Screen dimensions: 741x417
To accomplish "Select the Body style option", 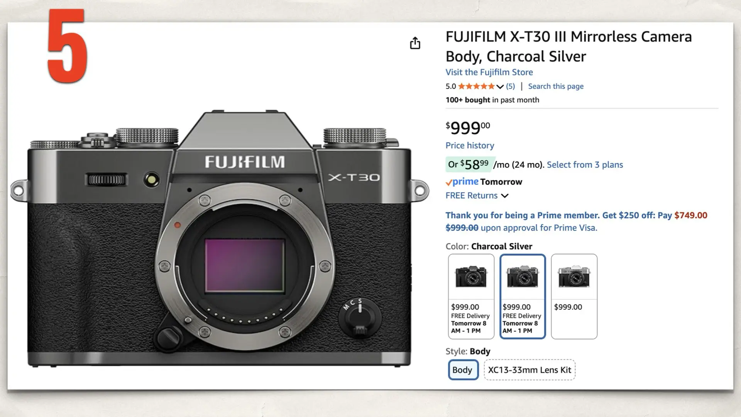I will [463, 370].
